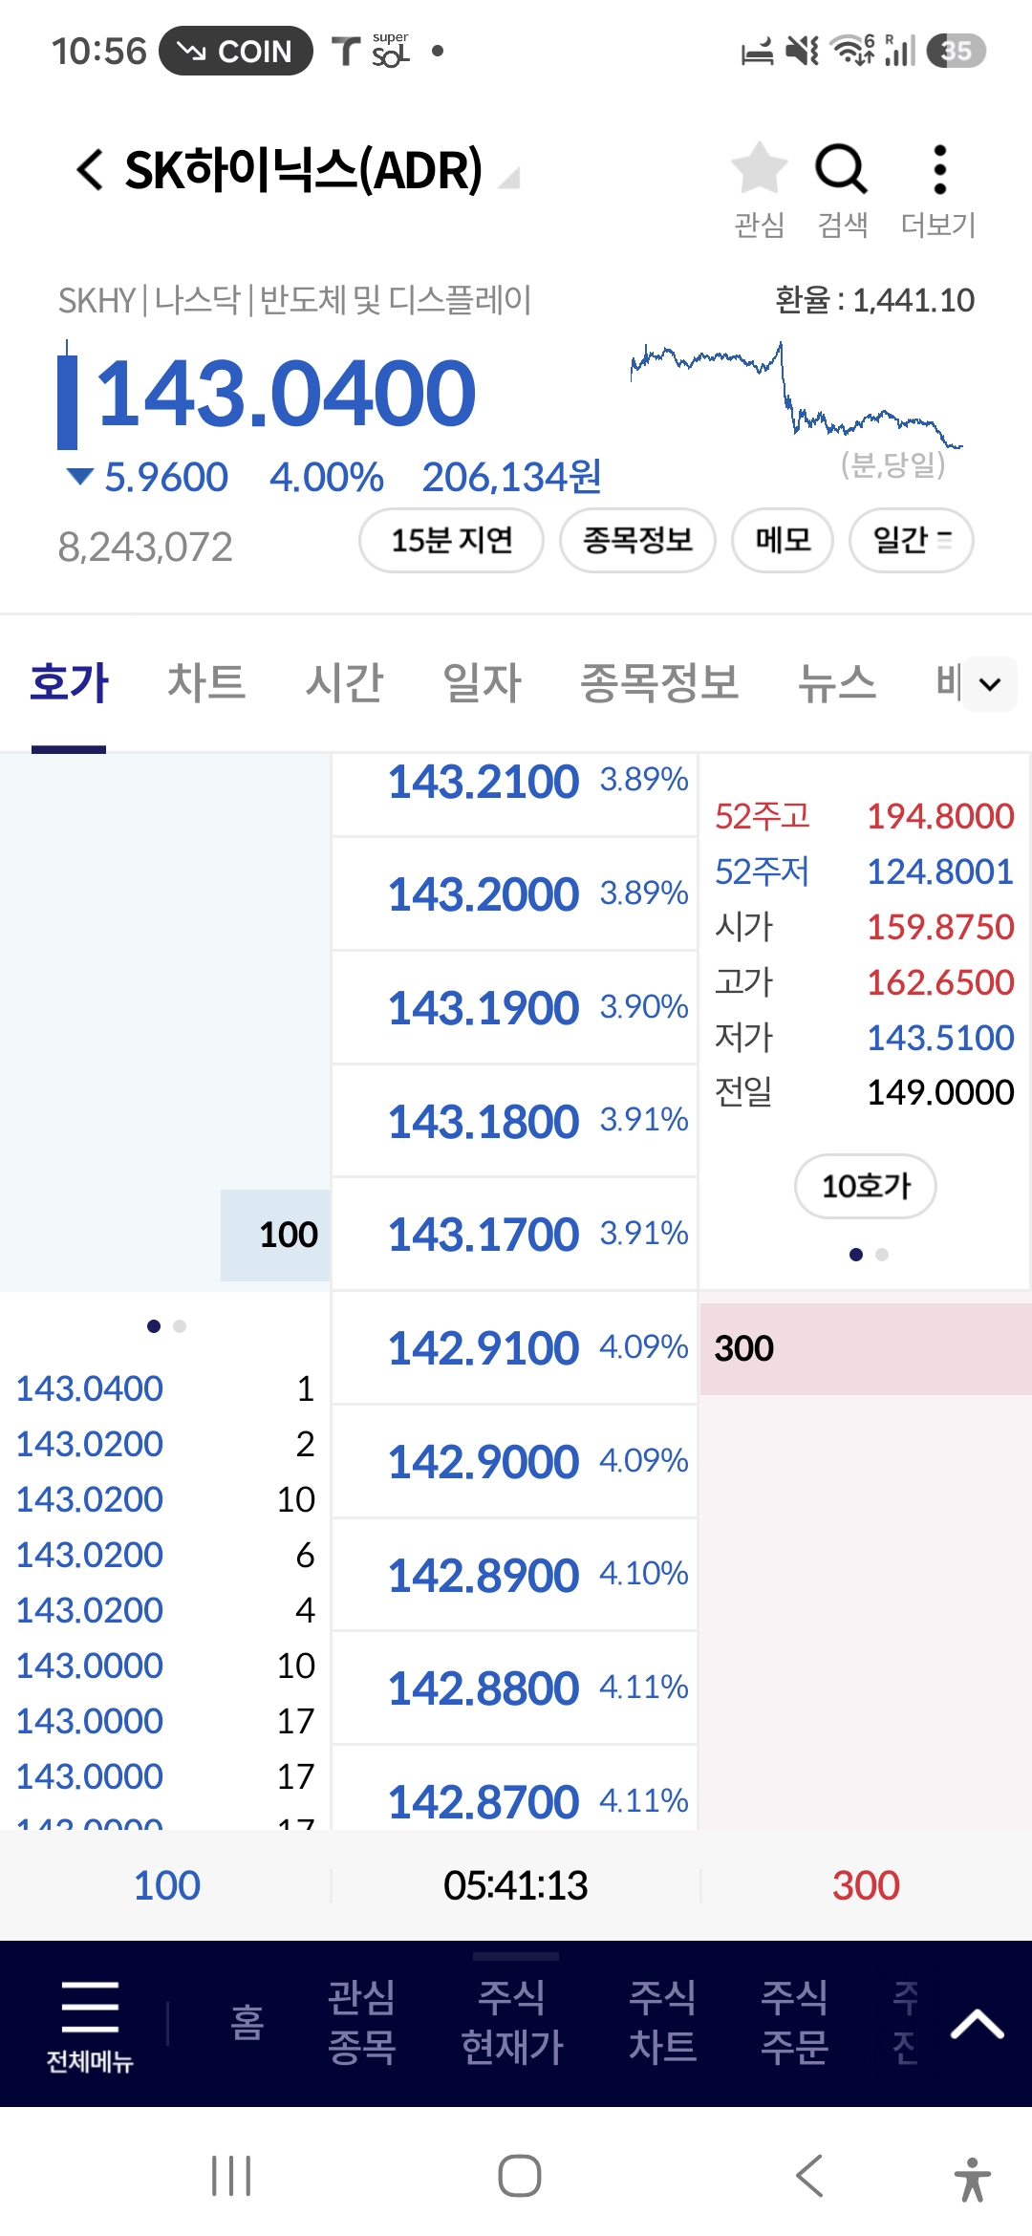Toggle the 10호가 depth button
The width and height of the screenshot is (1032, 2236).
866,1186
